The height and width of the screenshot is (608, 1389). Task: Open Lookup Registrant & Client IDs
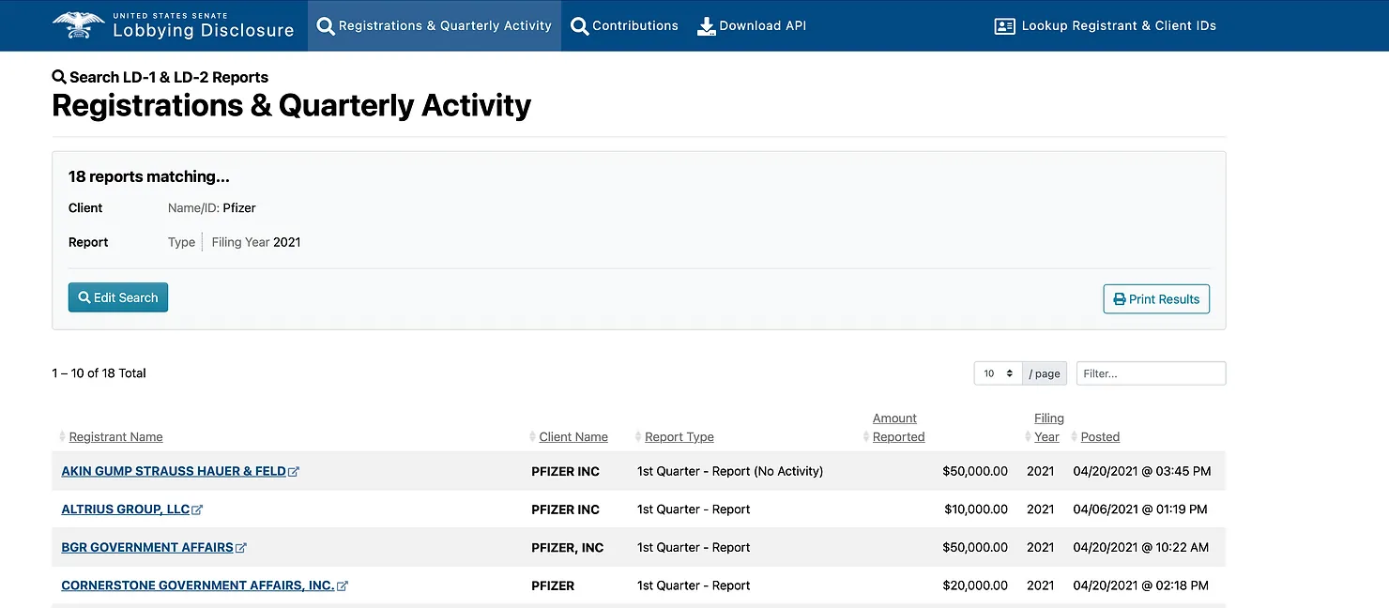[x=1105, y=25]
